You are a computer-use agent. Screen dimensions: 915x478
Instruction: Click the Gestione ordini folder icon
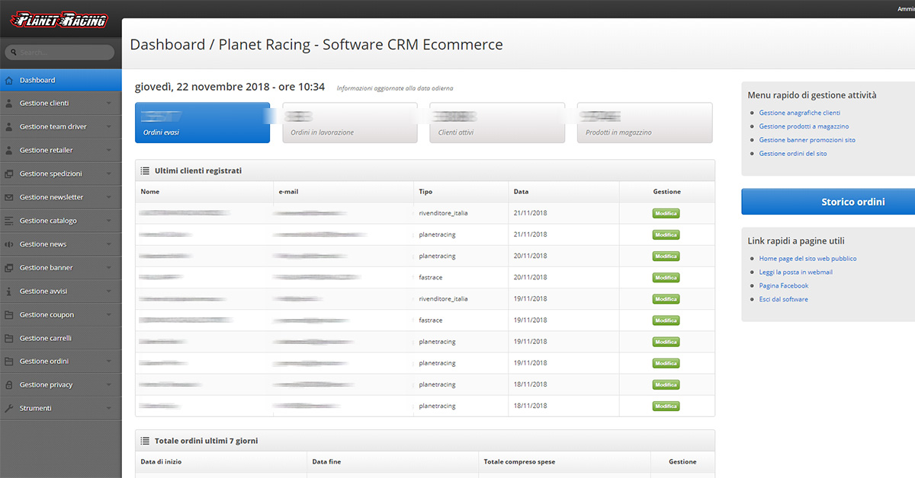pyautogui.click(x=9, y=362)
